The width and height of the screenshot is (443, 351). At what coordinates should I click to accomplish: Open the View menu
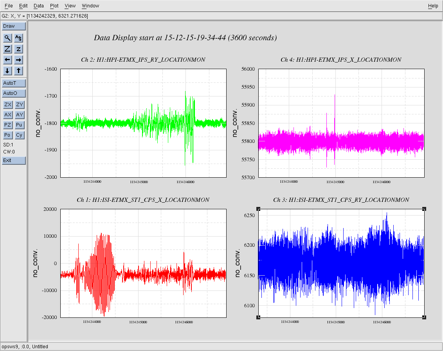click(70, 5)
